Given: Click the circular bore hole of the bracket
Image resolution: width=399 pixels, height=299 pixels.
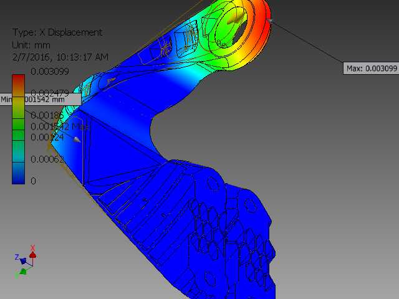Looking at the screenshot, I should click(232, 27).
